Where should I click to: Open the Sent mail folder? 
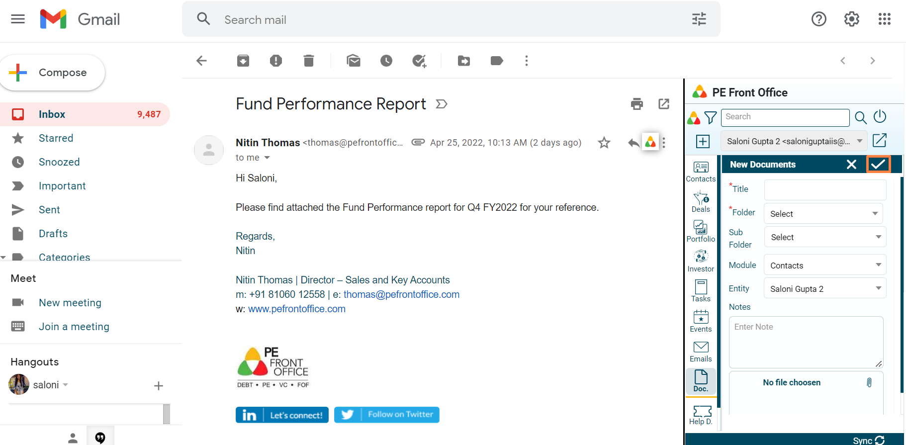[49, 210]
